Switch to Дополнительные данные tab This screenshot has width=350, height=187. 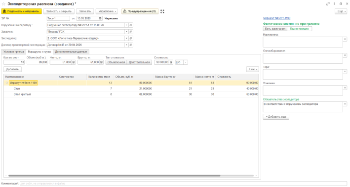coord(71,51)
